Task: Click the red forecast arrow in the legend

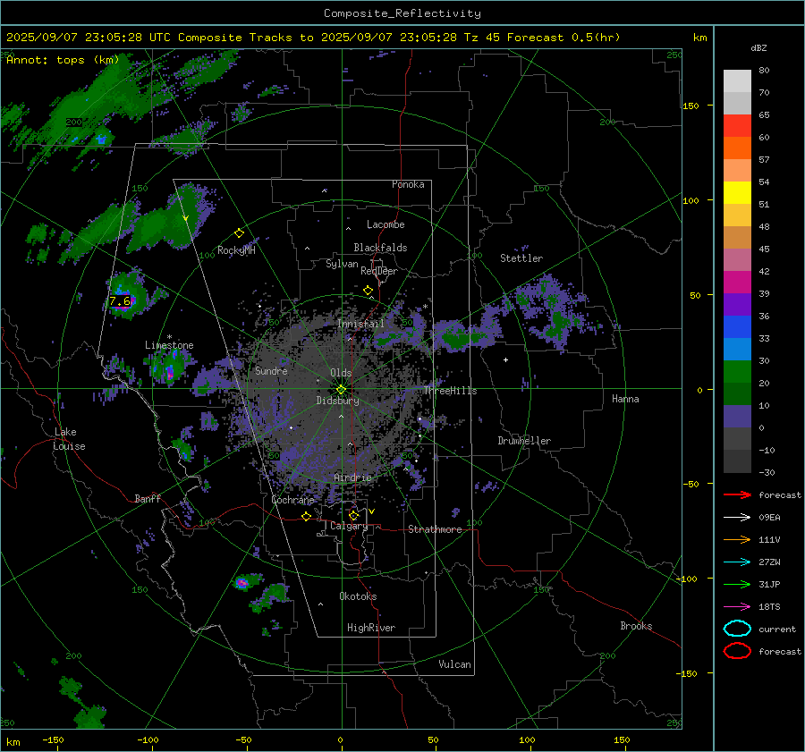Action: (737, 494)
